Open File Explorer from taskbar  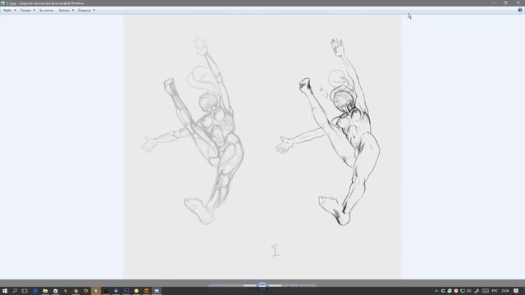45,291
